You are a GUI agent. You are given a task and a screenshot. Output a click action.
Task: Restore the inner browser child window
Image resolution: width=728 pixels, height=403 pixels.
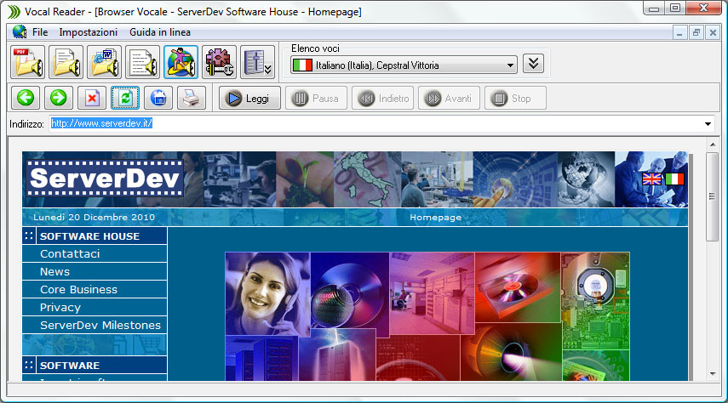[696, 32]
